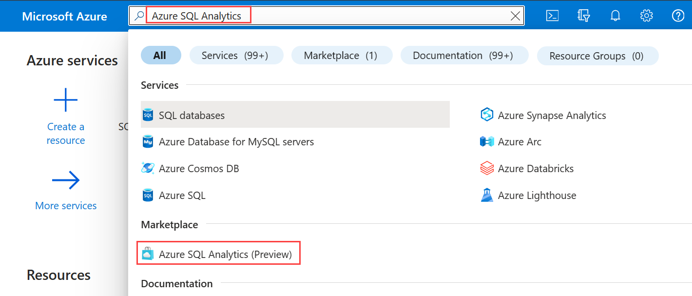Select the Marketplace results filter

click(x=342, y=55)
